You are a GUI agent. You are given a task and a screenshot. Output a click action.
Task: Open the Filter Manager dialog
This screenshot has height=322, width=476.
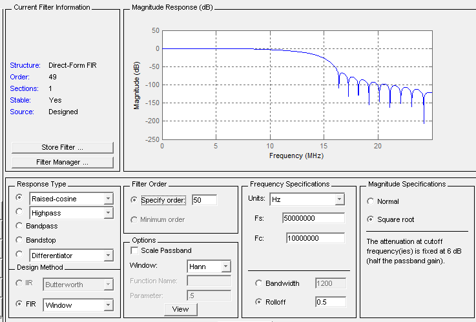tap(62, 162)
